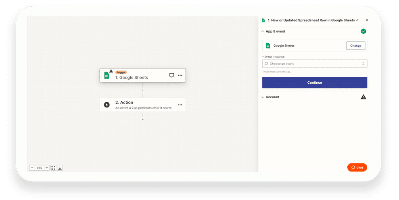Click the fit-to-view icon
The height and width of the screenshot is (200, 399).
53,168
